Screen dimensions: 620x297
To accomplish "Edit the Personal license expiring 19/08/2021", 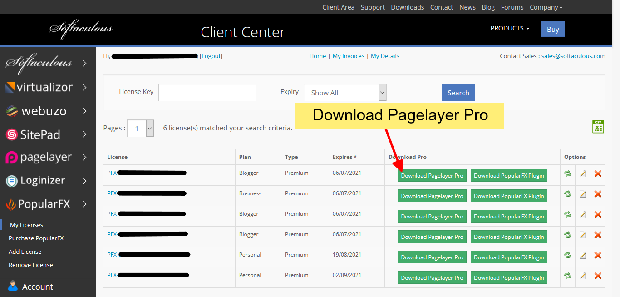I will coord(583,255).
